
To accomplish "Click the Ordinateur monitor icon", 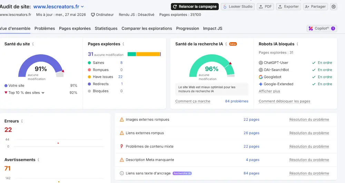I will (93, 15).
